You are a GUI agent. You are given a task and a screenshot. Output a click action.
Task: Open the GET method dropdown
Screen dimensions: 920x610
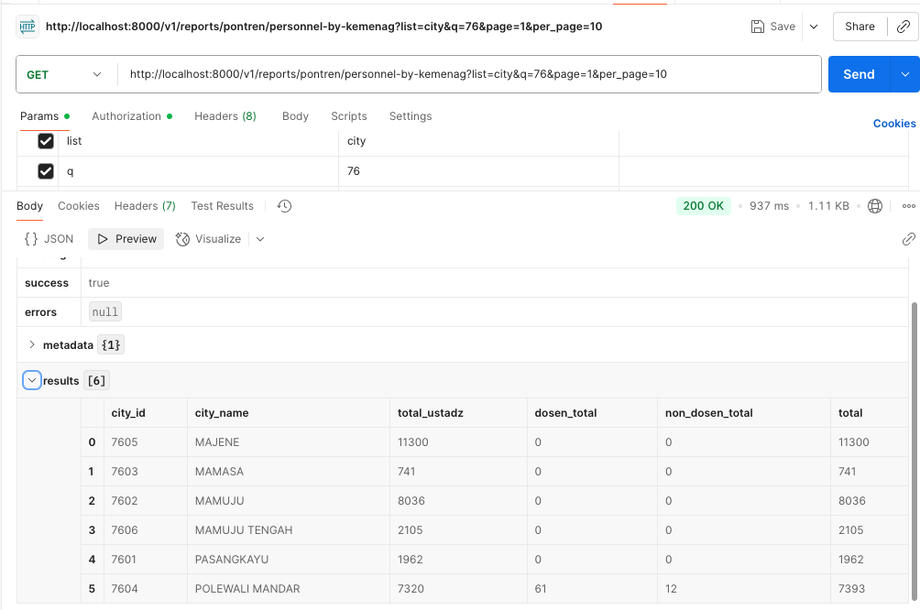(x=64, y=74)
